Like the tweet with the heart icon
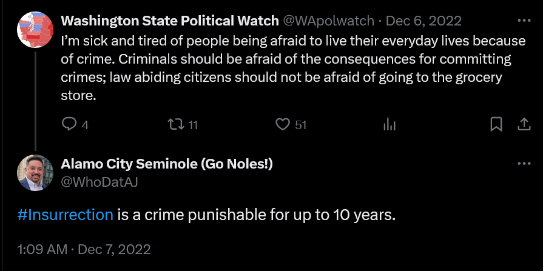Screen dimensions: 543x271 pyautogui.click(x=282, y=125)
